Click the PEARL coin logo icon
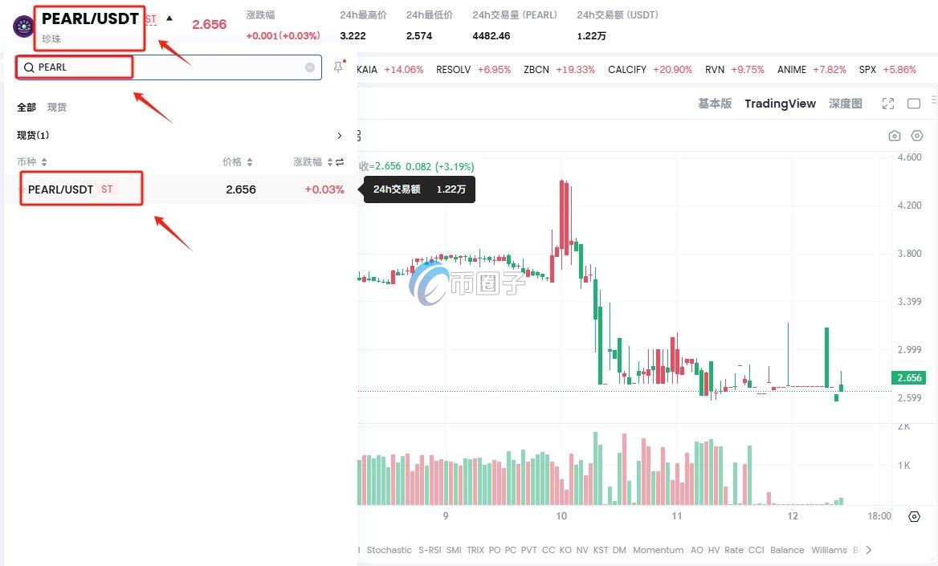938x566 pixels. point(23,26)
